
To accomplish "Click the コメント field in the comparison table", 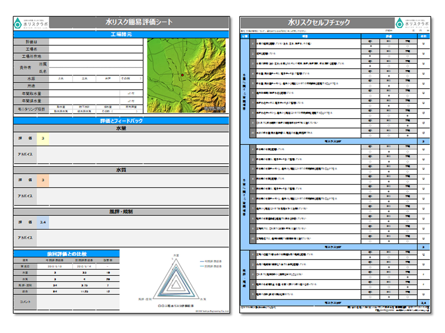I will (x=78, y=302).
